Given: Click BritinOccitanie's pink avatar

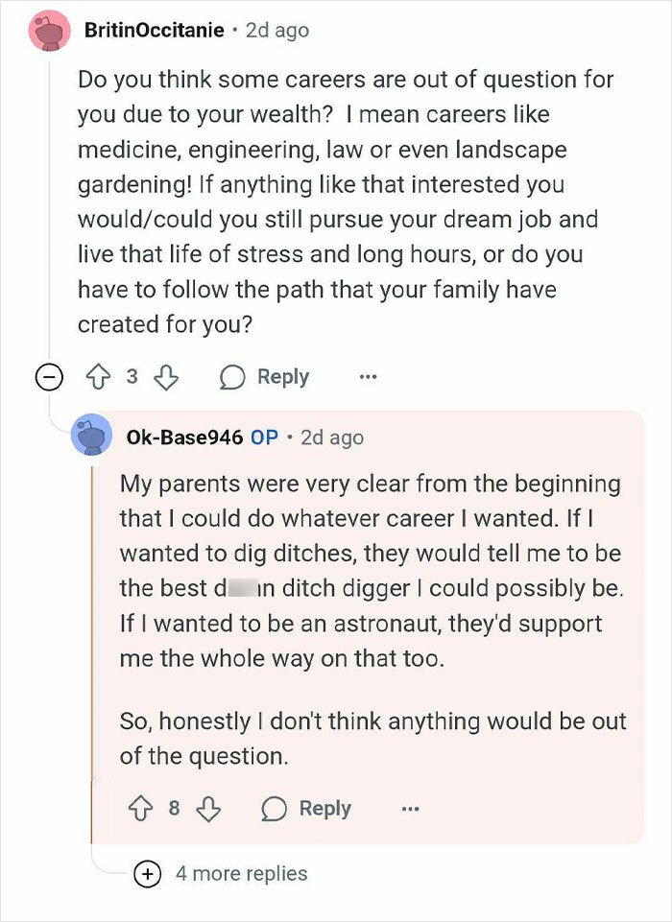Looking at the screenshot, I should [x=49, y=31].
